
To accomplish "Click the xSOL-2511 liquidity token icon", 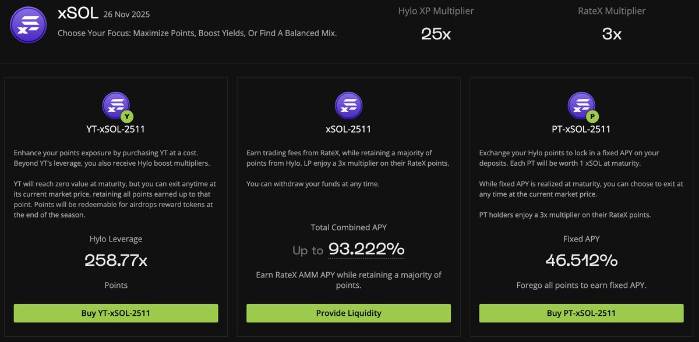I will click(348, 106).
